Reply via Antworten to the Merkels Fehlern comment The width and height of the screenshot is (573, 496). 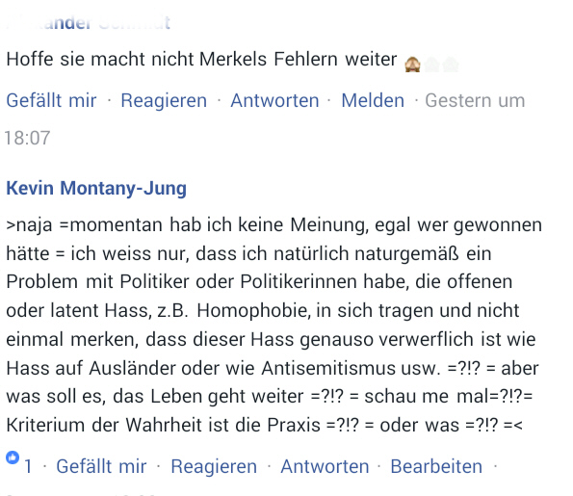tap(274, 100)
